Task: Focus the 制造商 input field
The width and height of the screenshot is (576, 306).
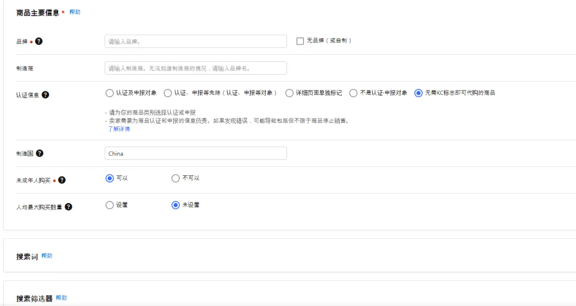Action: [196, 68]
